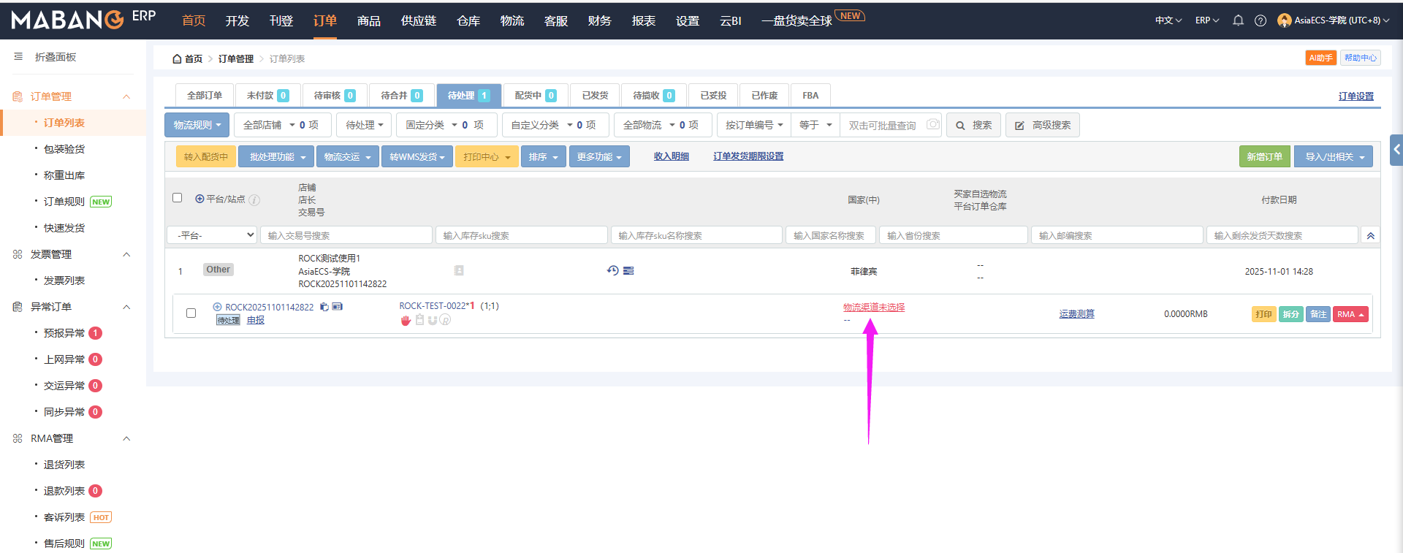Click the camera icon in batch query field
1403x553 pixels.
click(932, 125)
